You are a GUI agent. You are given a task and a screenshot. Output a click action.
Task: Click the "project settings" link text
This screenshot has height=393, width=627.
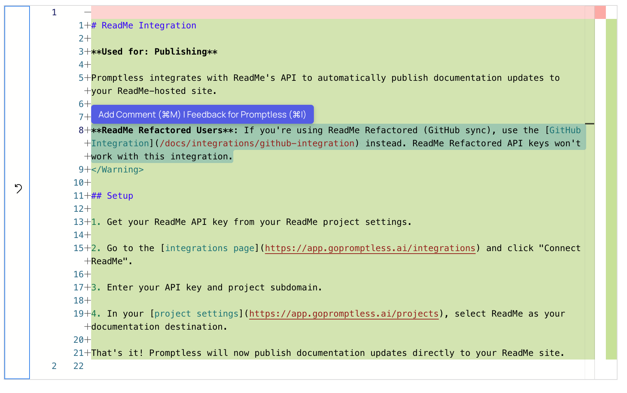196,314
